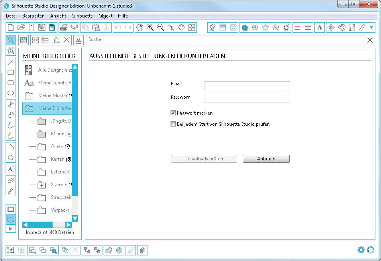Open the toolbar overflow dropdown arrow
This screenshot has width=381, height=261.
pos(371,27)
